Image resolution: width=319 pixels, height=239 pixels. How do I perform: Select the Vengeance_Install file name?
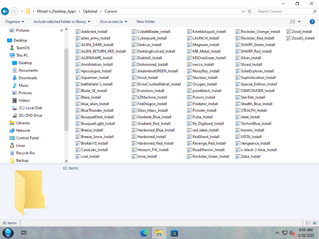point(255,143)
